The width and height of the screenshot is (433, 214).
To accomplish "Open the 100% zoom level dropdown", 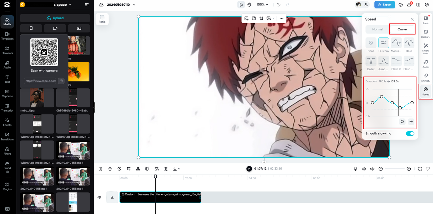I will [x=262, y=5].
